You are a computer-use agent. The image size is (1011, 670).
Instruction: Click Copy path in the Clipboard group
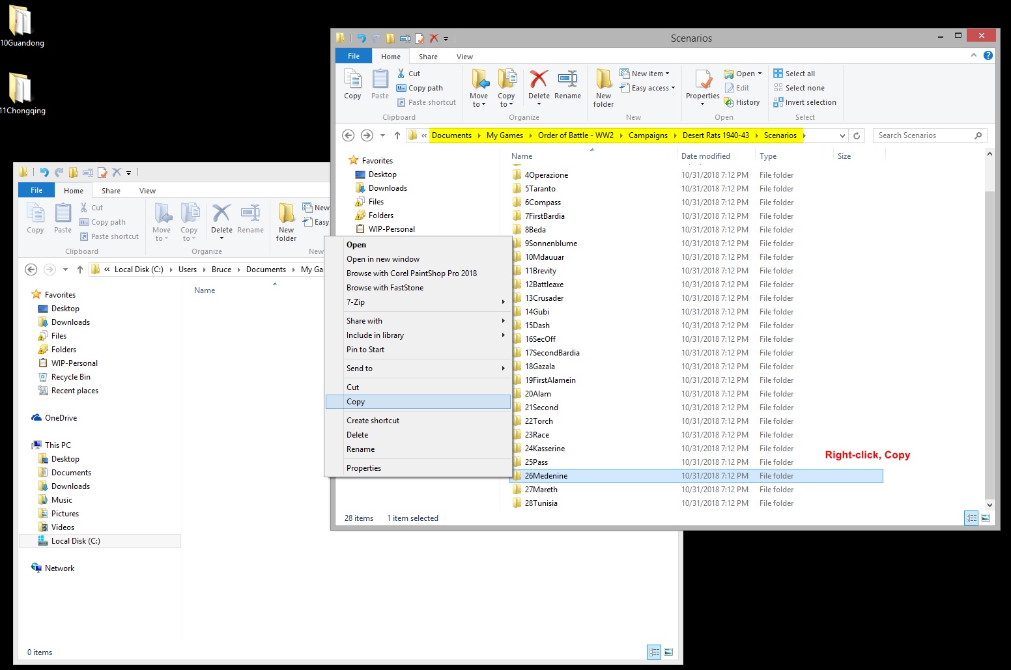(x=425, y=88)
